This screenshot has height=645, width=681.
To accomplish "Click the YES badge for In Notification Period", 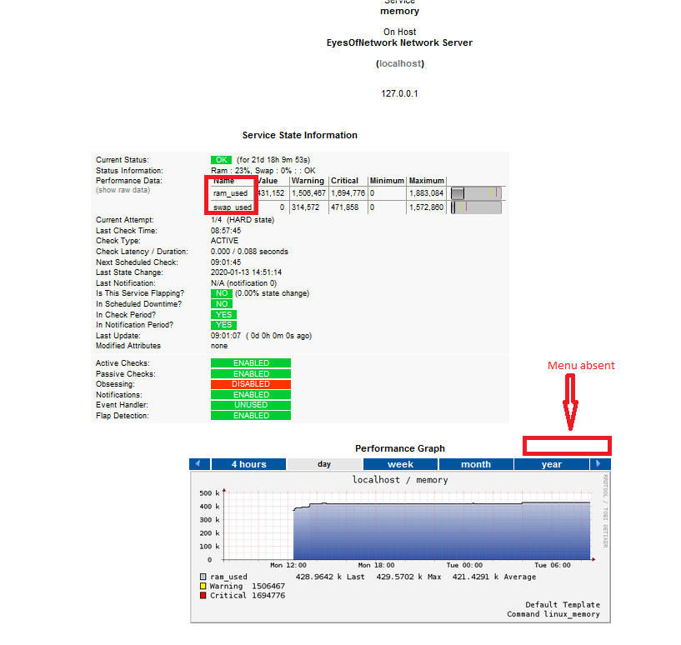I will (223, 325).
